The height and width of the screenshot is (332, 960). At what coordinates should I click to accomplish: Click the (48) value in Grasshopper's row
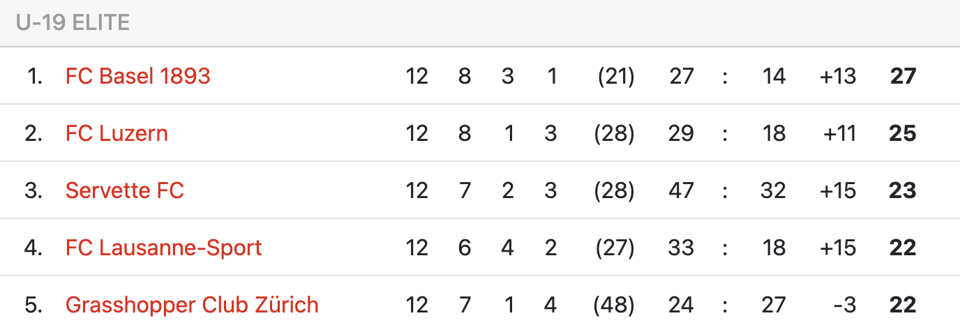614,305
